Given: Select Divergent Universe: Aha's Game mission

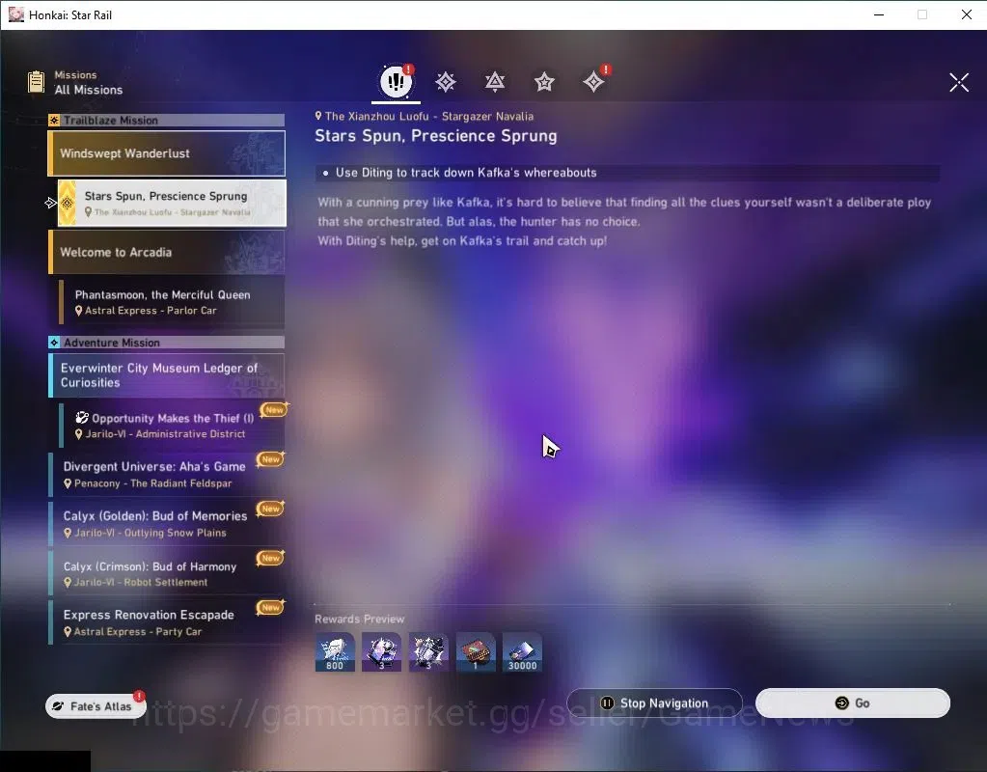Looking at the screenshot, I should (x=167, y=474).
